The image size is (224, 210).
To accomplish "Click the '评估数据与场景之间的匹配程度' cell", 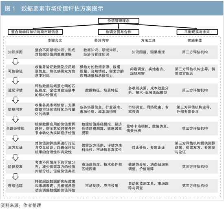I will pyautogui.click(x=55, y=90).
